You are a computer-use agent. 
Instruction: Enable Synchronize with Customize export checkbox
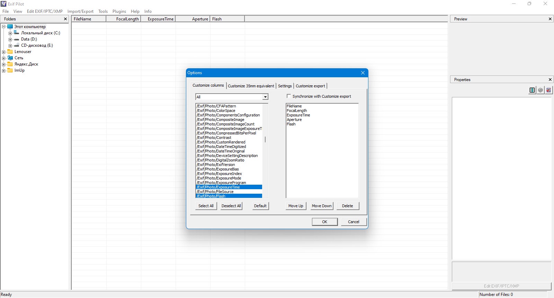coord(289,96)
